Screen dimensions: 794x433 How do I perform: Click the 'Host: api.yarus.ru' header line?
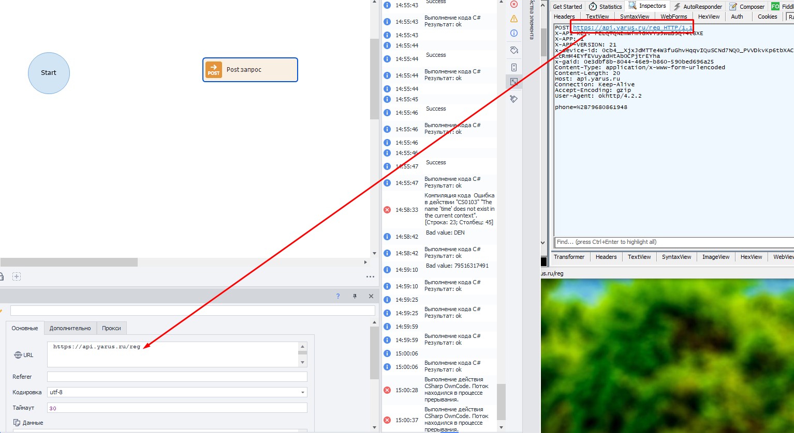point(587,79)
